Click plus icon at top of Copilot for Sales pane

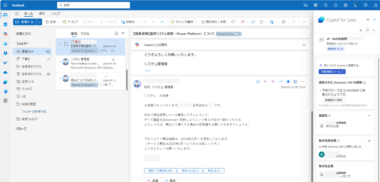point(361,30)
